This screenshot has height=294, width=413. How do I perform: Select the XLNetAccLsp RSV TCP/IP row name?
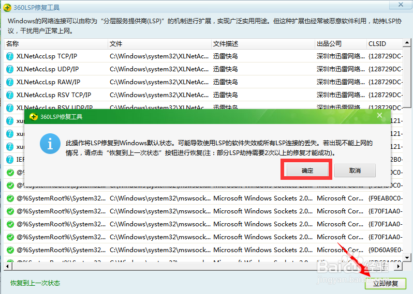point(54,95)
